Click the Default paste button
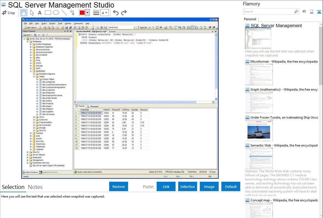The width and height of the screenshot is (323, 218). tap(231, 187)
